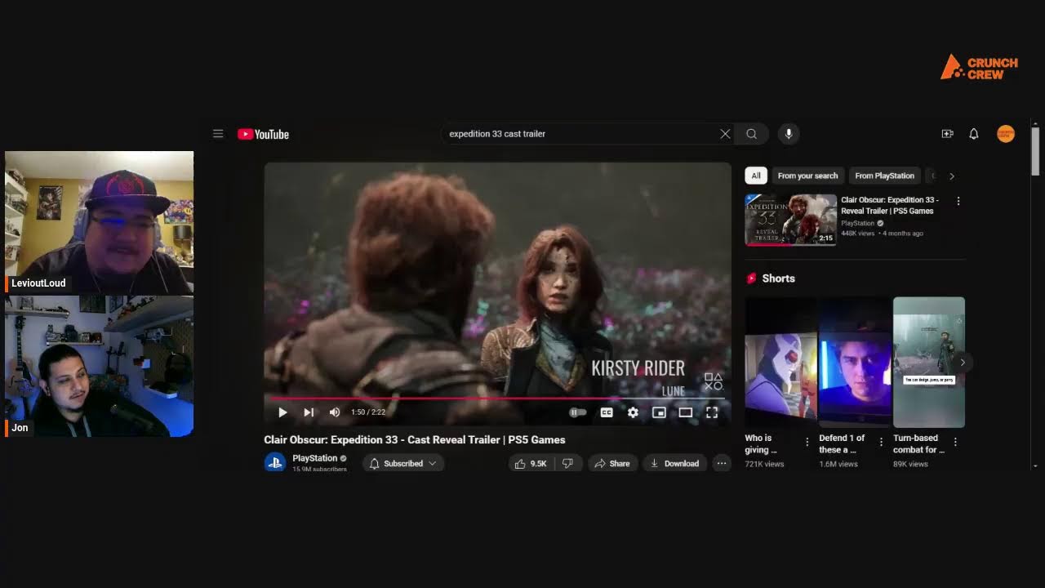
Task: Show more filter chips with arrow
Action: point(952,176)
